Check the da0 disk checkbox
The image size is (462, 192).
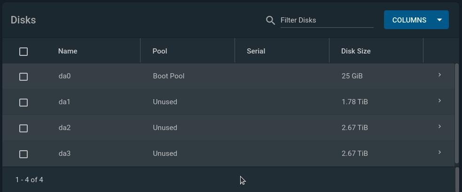pyautogui.click(x=23, y=77)
